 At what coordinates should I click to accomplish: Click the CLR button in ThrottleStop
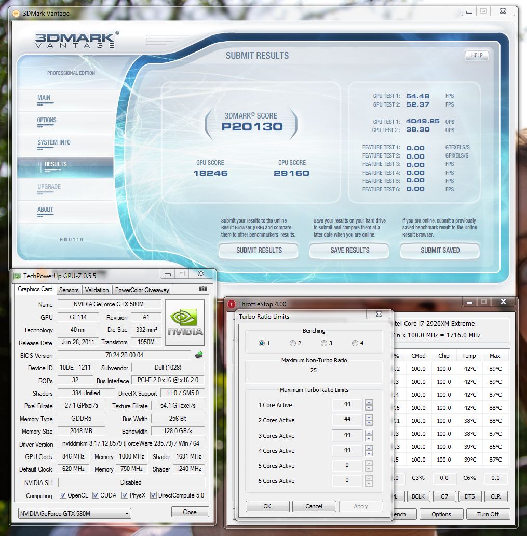496,496
